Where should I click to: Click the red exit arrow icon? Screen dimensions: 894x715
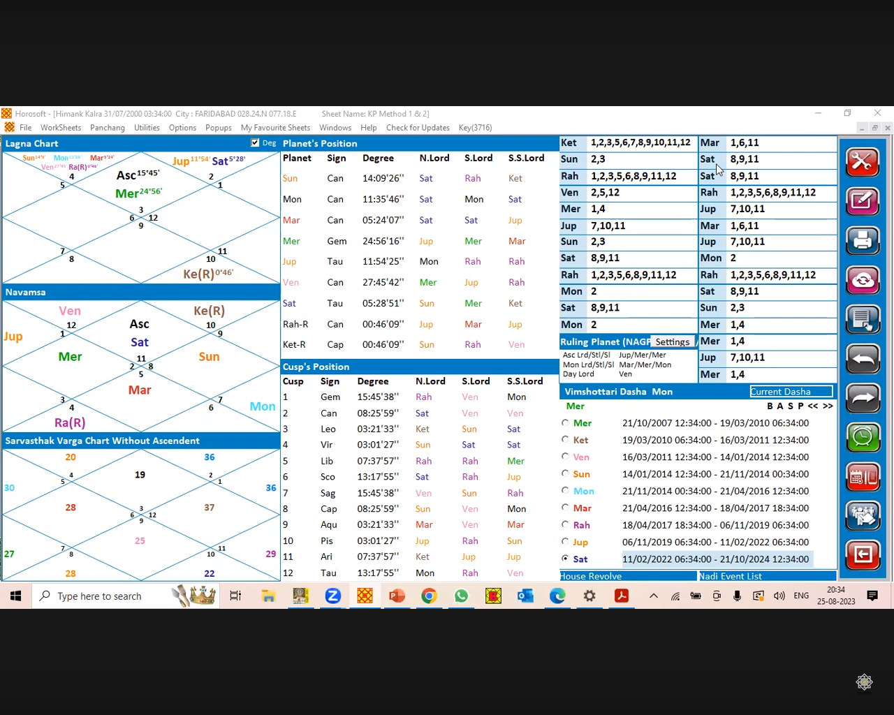coord(863,555)
